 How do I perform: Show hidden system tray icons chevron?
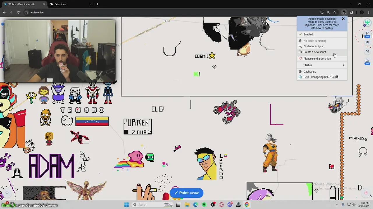tap(337, 205)
